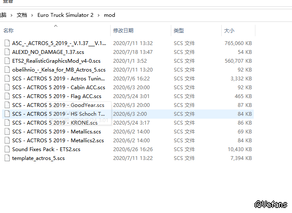Expand the chevron after 文档 in breadcrumb
The width and height of the screenshot is (292, 213).
tap(32, 15)
